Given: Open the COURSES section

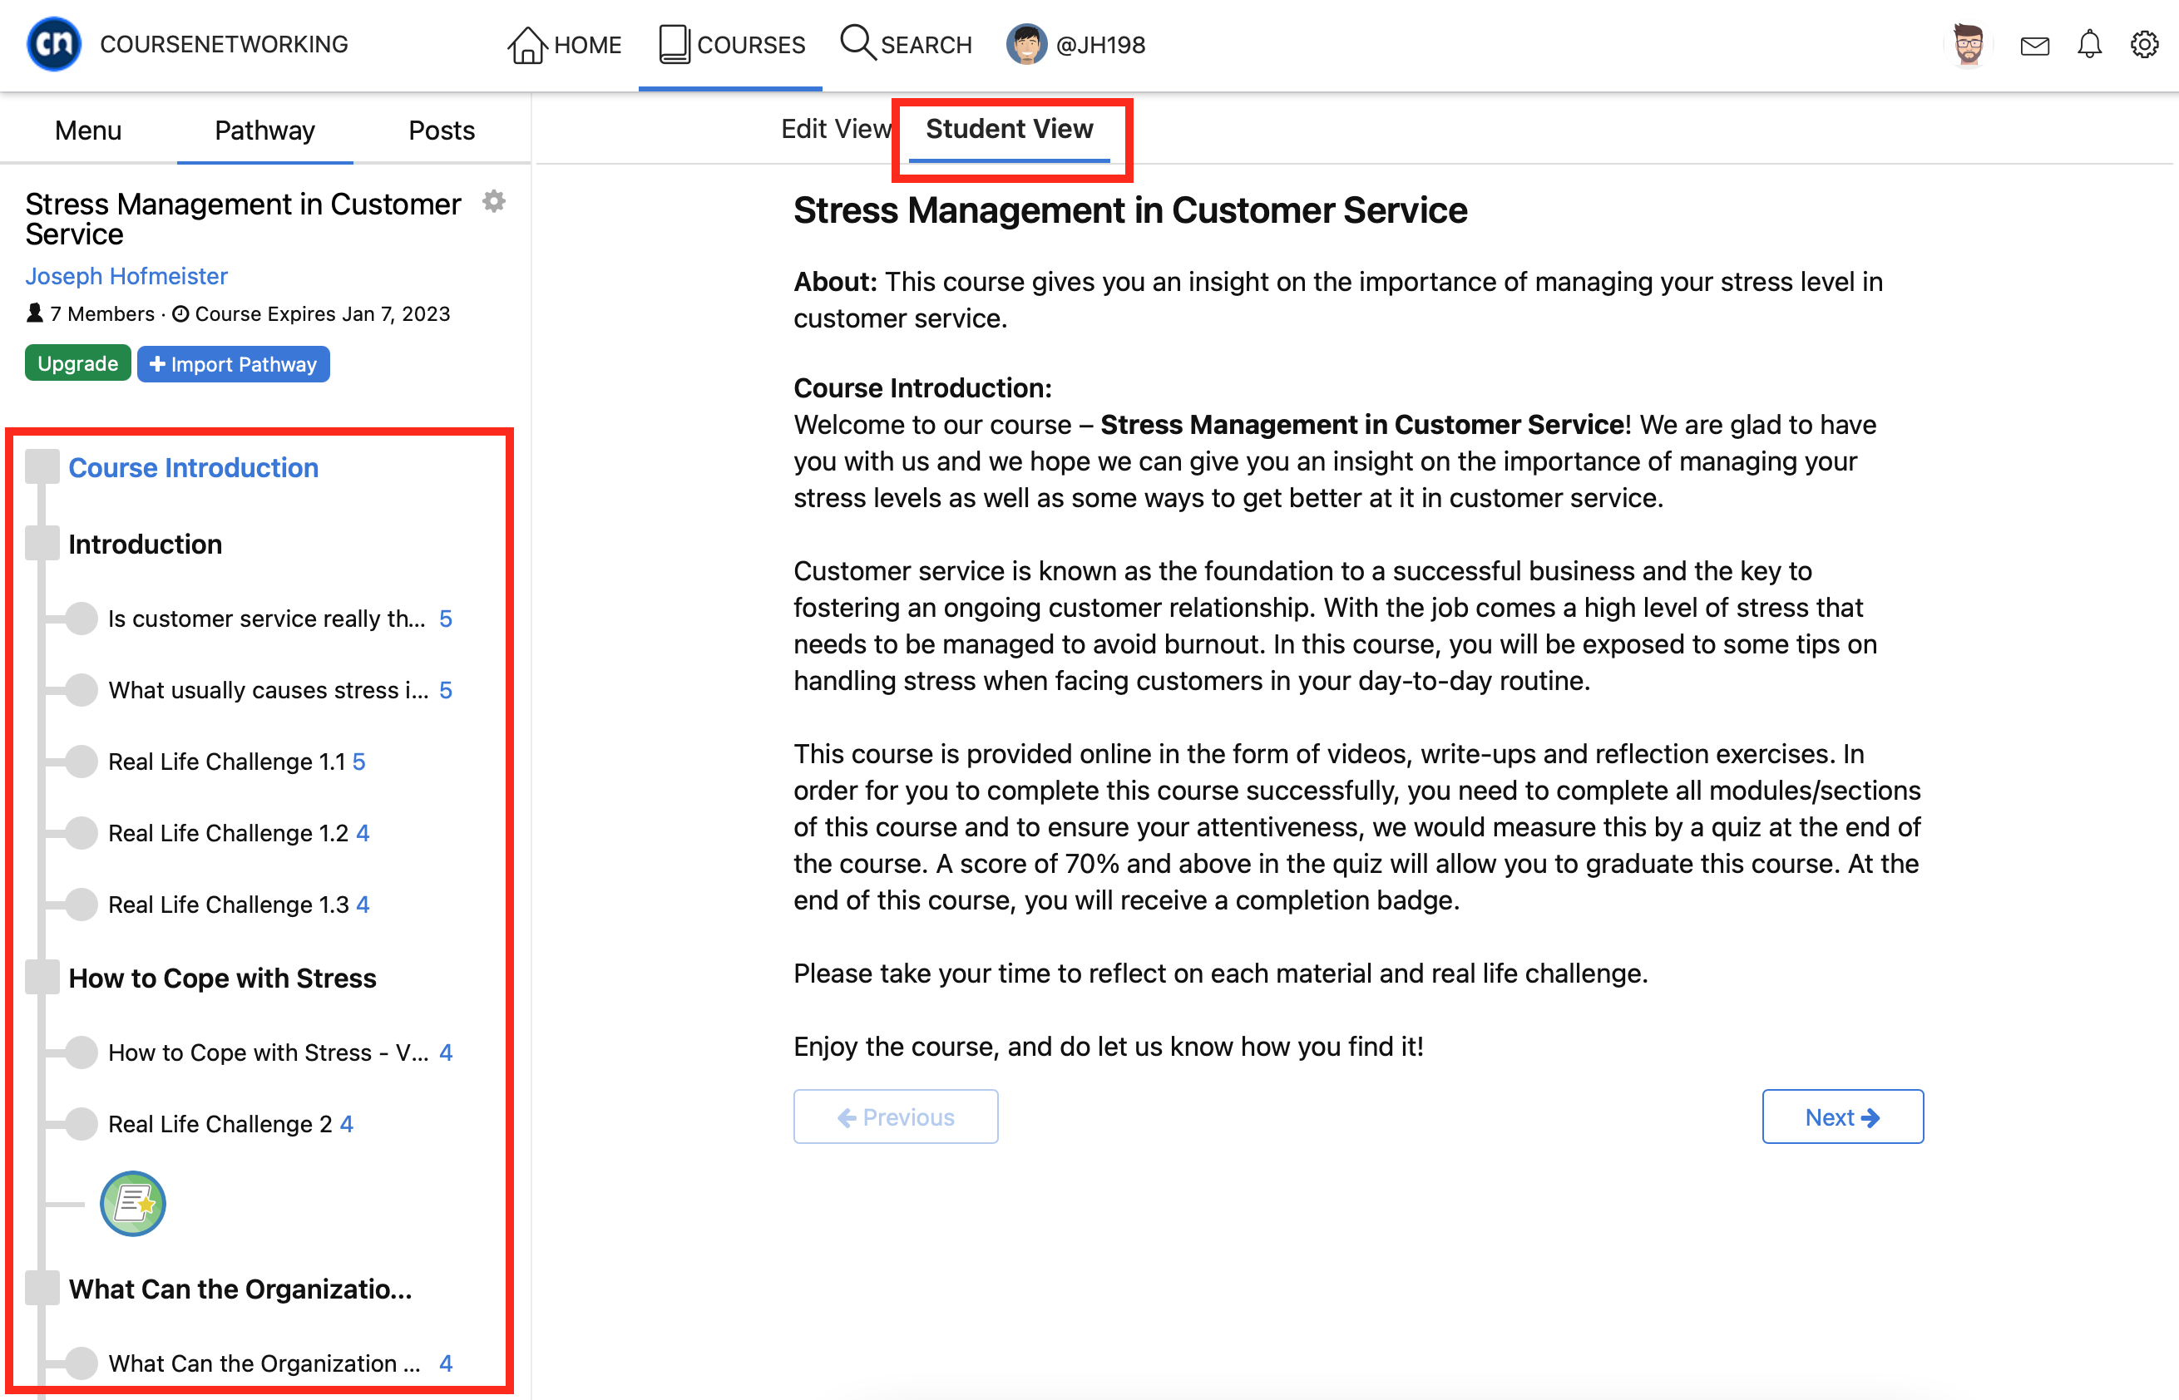Looking at the screenshot, I should click(x=731, y=45).
